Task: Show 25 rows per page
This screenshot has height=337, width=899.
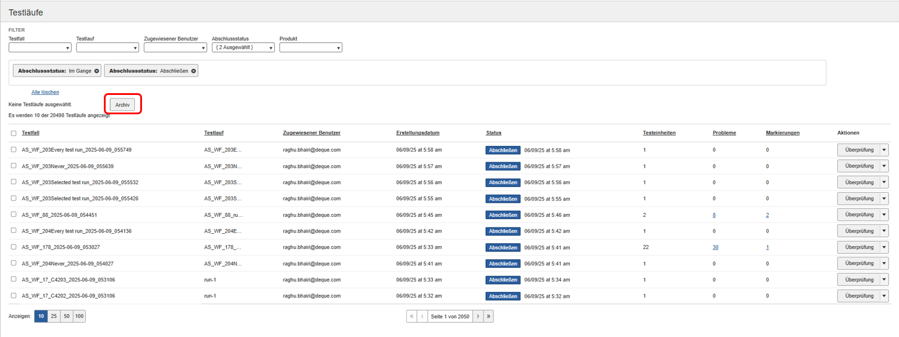Action: (54, 316)
